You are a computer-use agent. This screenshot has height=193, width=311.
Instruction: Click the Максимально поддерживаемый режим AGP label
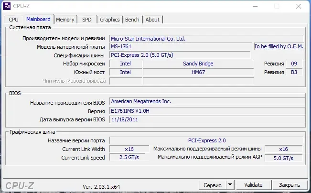(210, 157)
